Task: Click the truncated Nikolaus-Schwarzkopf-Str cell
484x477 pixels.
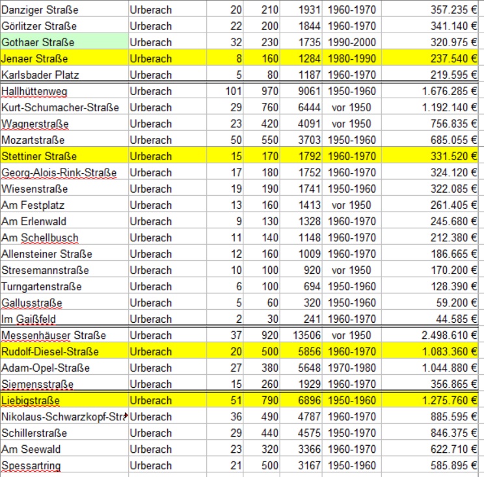Action: [63, 416]
